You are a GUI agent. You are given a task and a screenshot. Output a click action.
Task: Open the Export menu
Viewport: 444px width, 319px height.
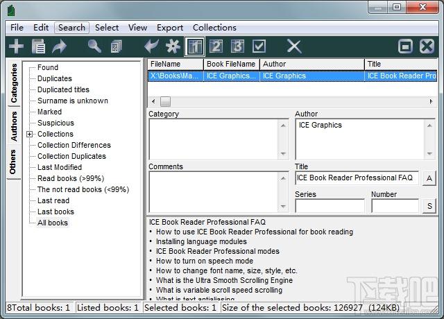click(170, 28)
